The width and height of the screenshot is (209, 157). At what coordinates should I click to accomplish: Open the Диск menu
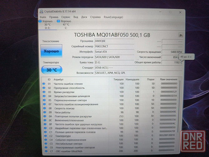click(x=84, y=17)
